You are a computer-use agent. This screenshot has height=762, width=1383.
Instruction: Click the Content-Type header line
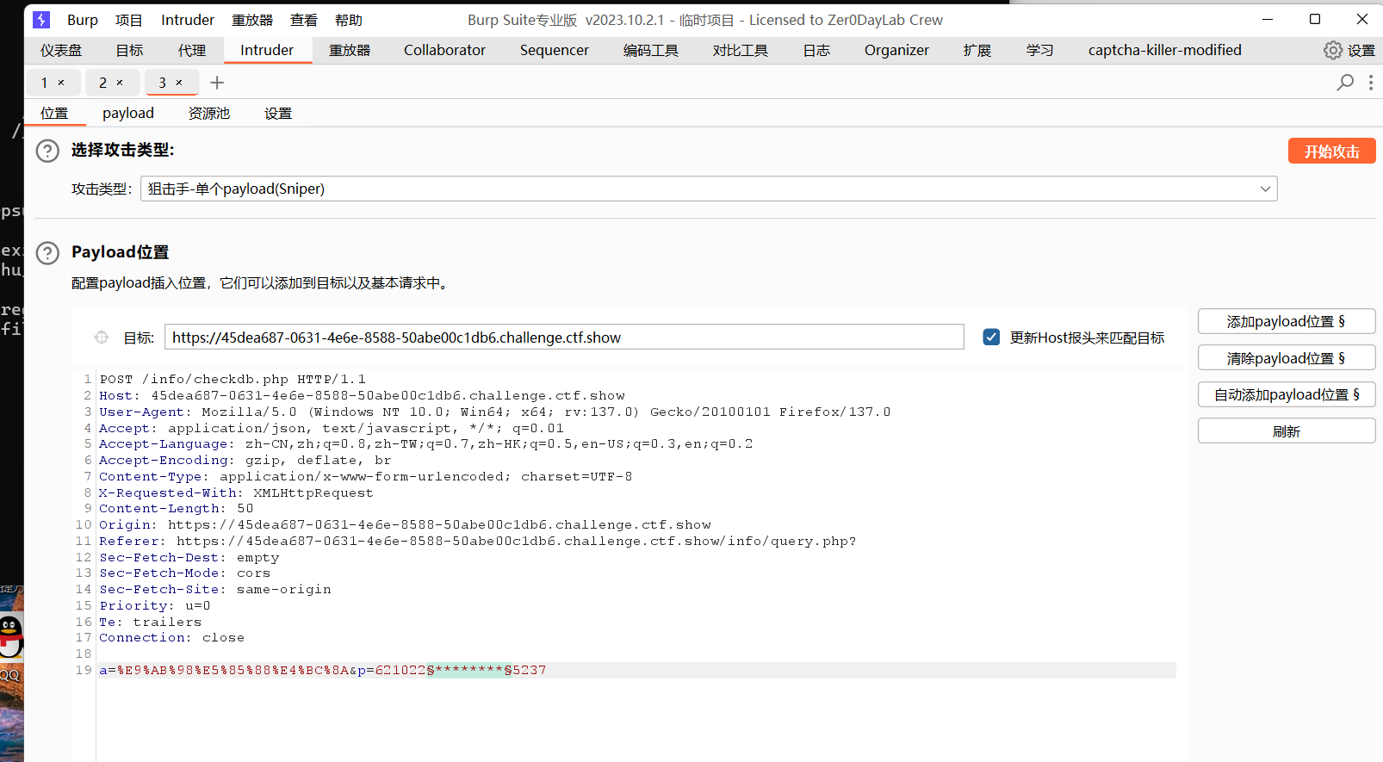(366, 477)
